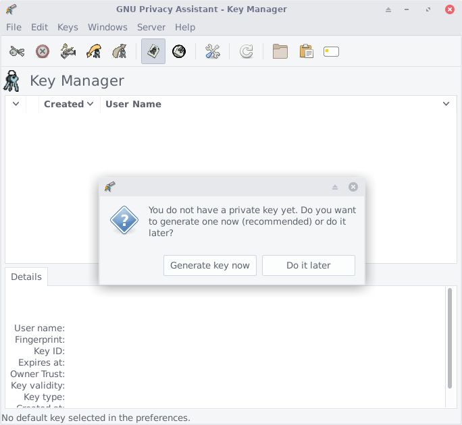This screenshot has height=425, width=462.
Task: Click the Import keys toolbar icon
Action: click(x=93, y=51)
